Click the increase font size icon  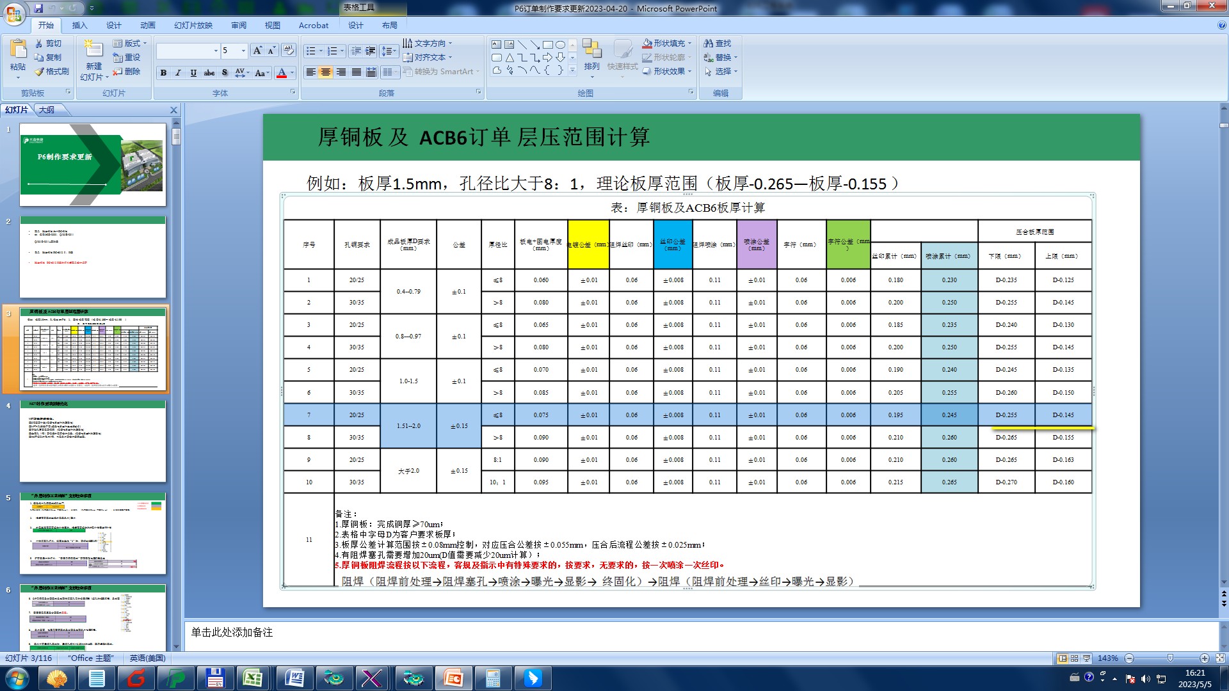(x=257, y=50)
